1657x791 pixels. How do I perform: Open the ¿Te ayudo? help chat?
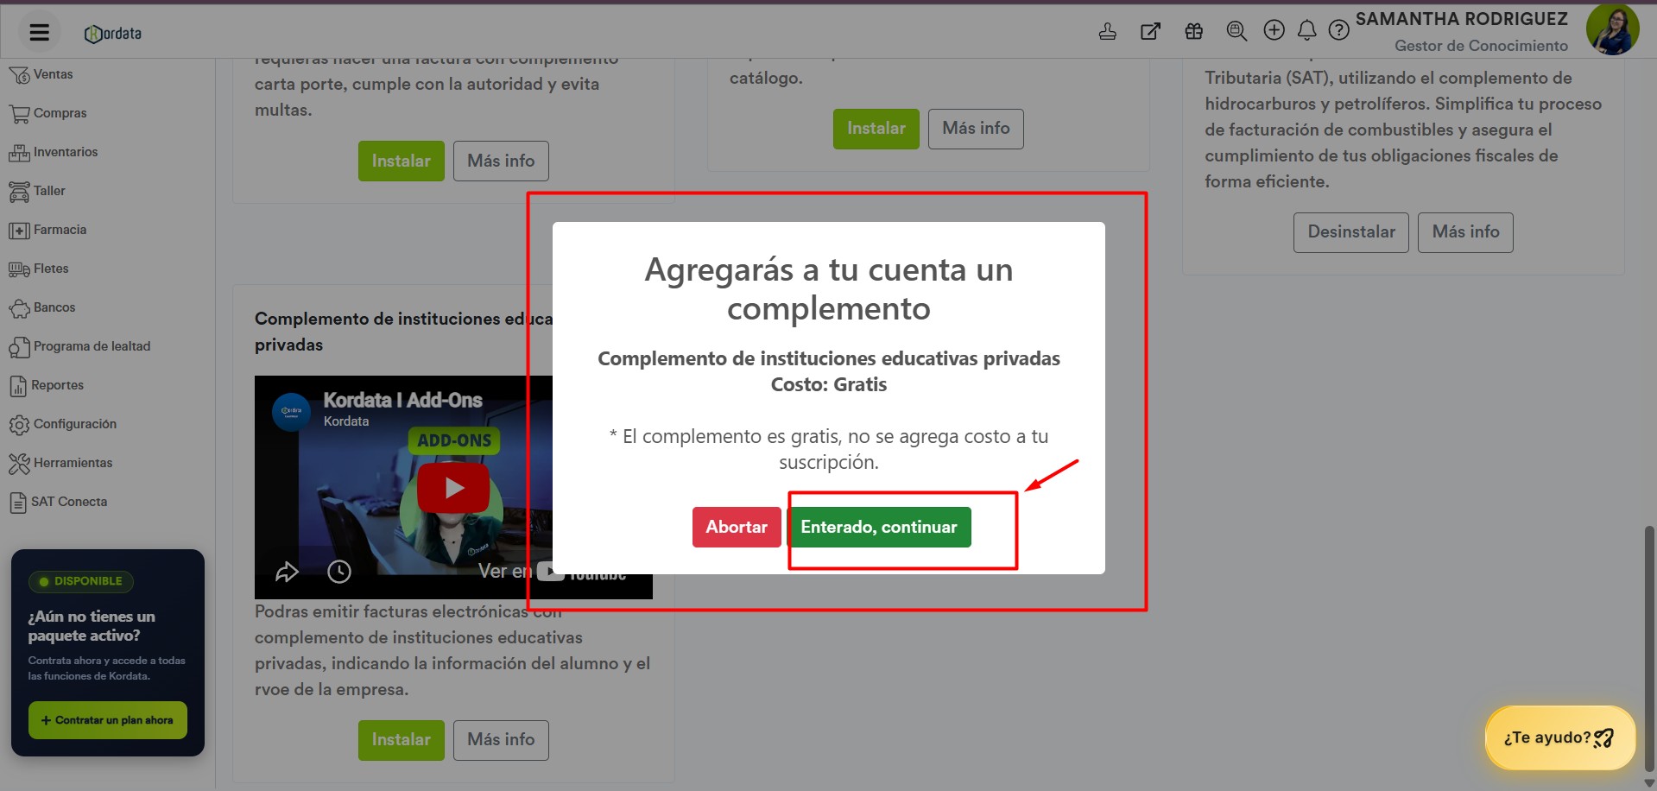[1560, 737]
